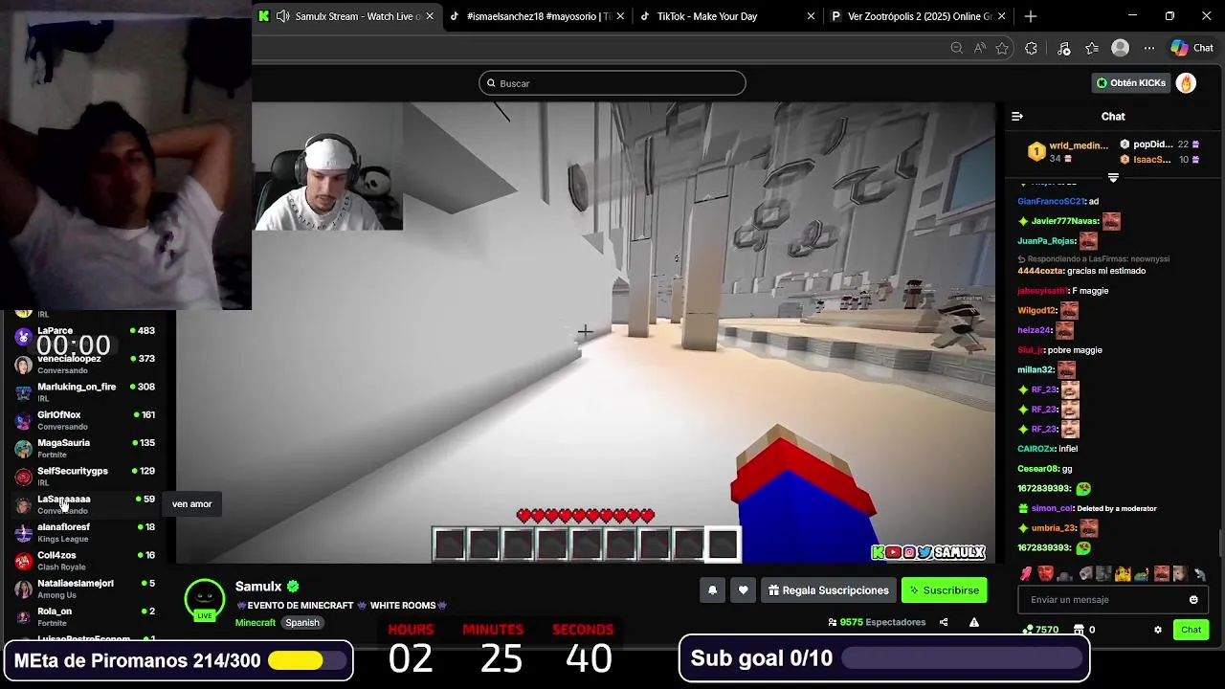Click the pink emote in quick emotes
The image size is (1225, 689).
(1026, 574)
